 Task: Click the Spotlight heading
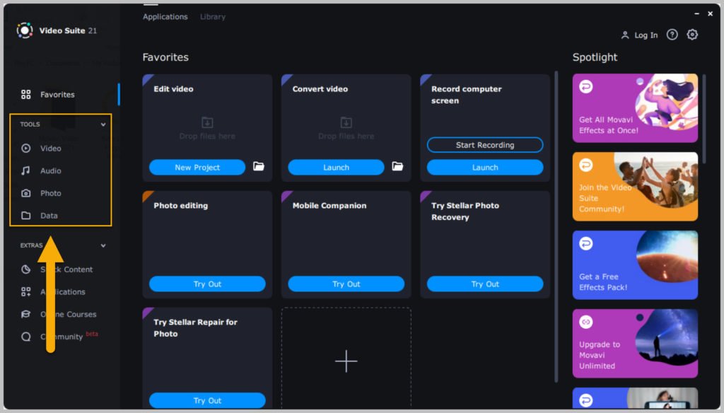(595, 57)
